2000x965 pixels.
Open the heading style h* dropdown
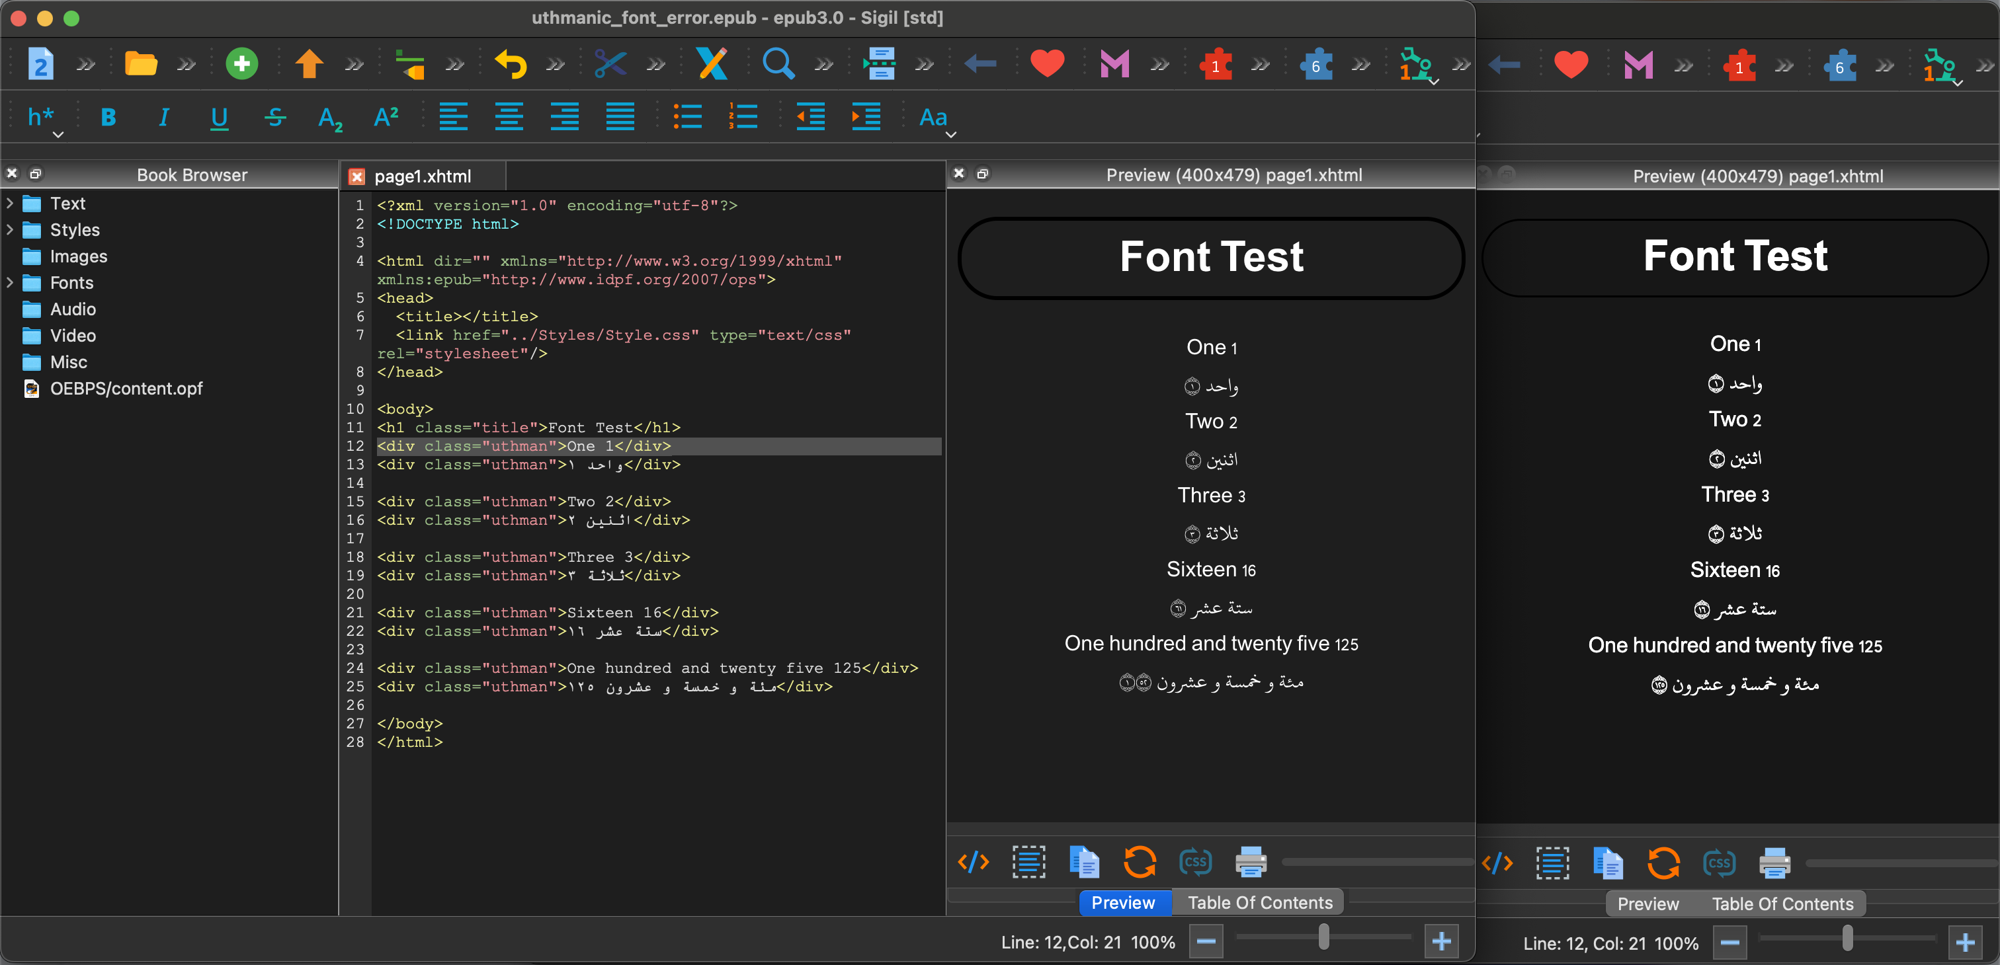[x=44, y=119]
